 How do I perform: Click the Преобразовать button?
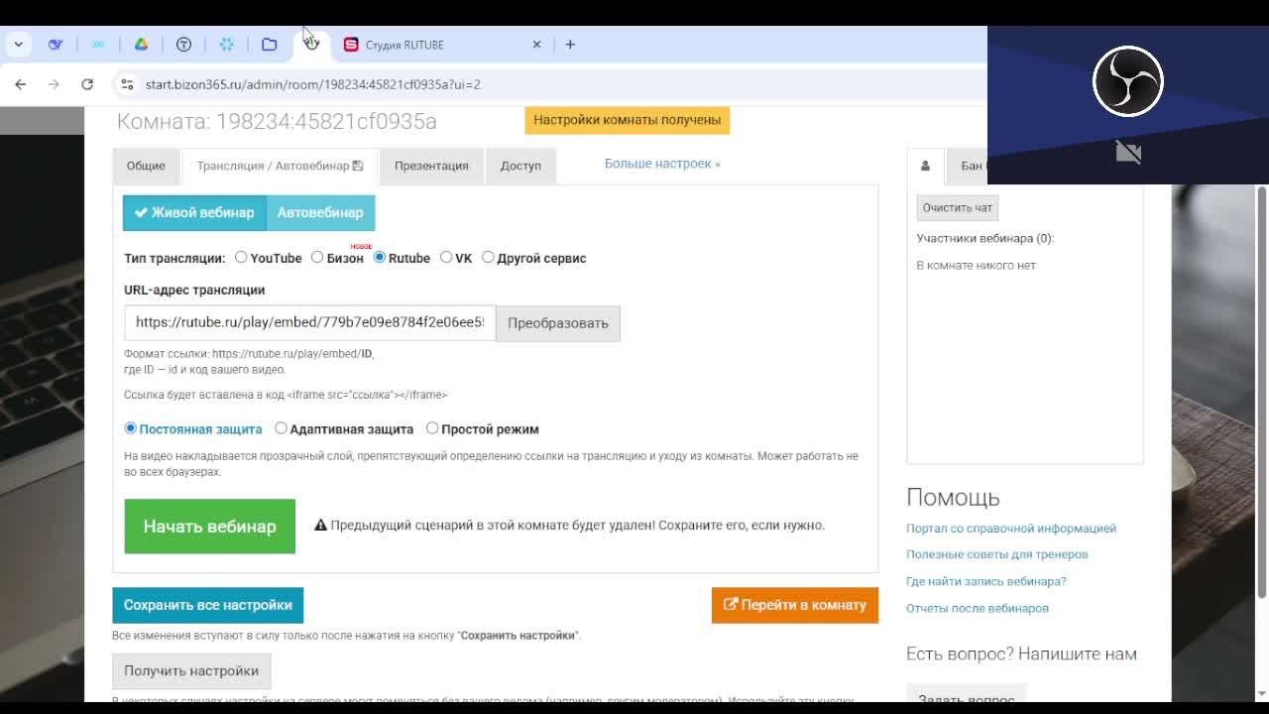click(558, 323)
